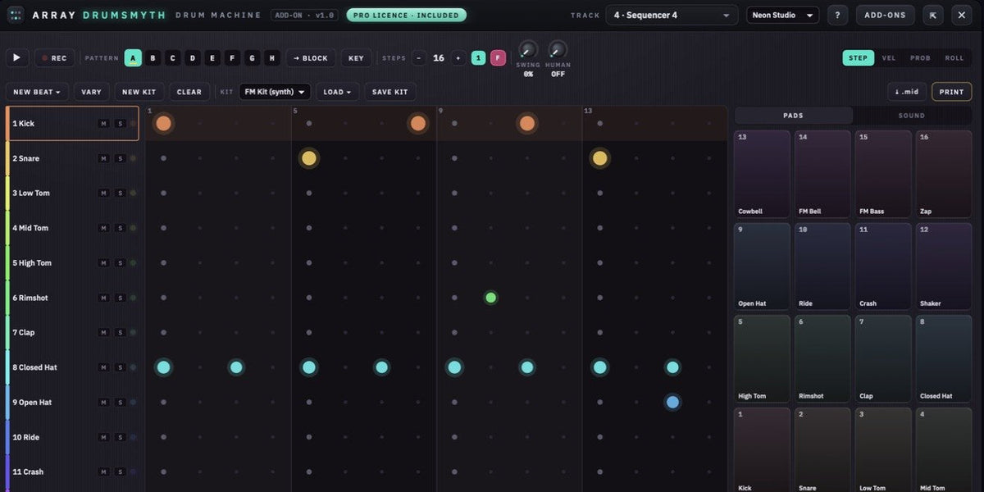Open the Track selector dropdown

click(x=672, y=16)
